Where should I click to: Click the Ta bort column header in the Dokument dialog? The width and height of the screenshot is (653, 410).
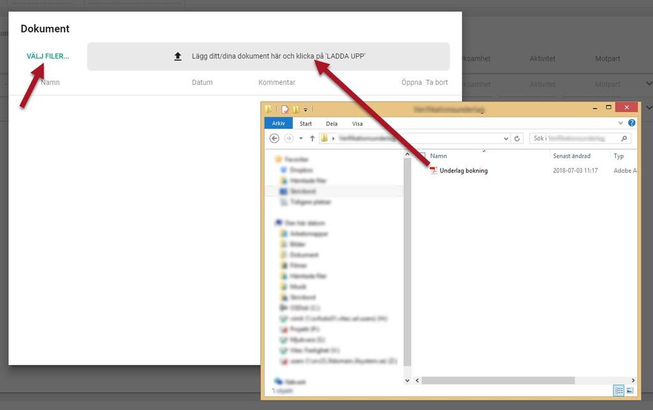[436, 82]
